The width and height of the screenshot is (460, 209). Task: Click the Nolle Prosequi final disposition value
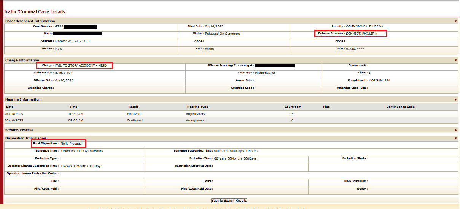(x=72, y=144)
